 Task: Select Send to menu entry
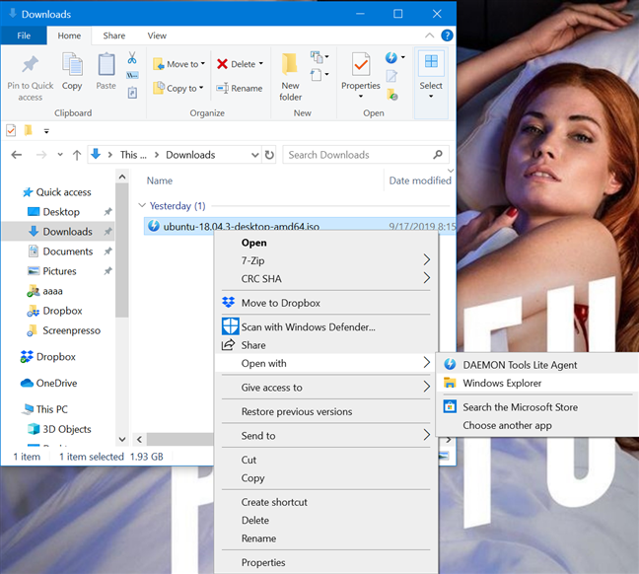coord(326,435)
